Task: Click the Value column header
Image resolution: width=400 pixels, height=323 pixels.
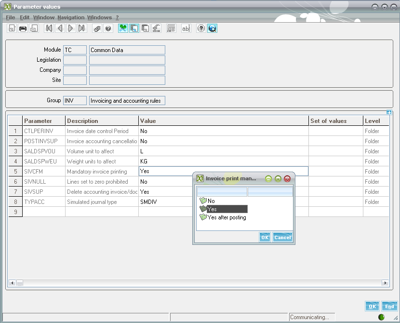Action: pyautogui.click(x=224, y=121)
